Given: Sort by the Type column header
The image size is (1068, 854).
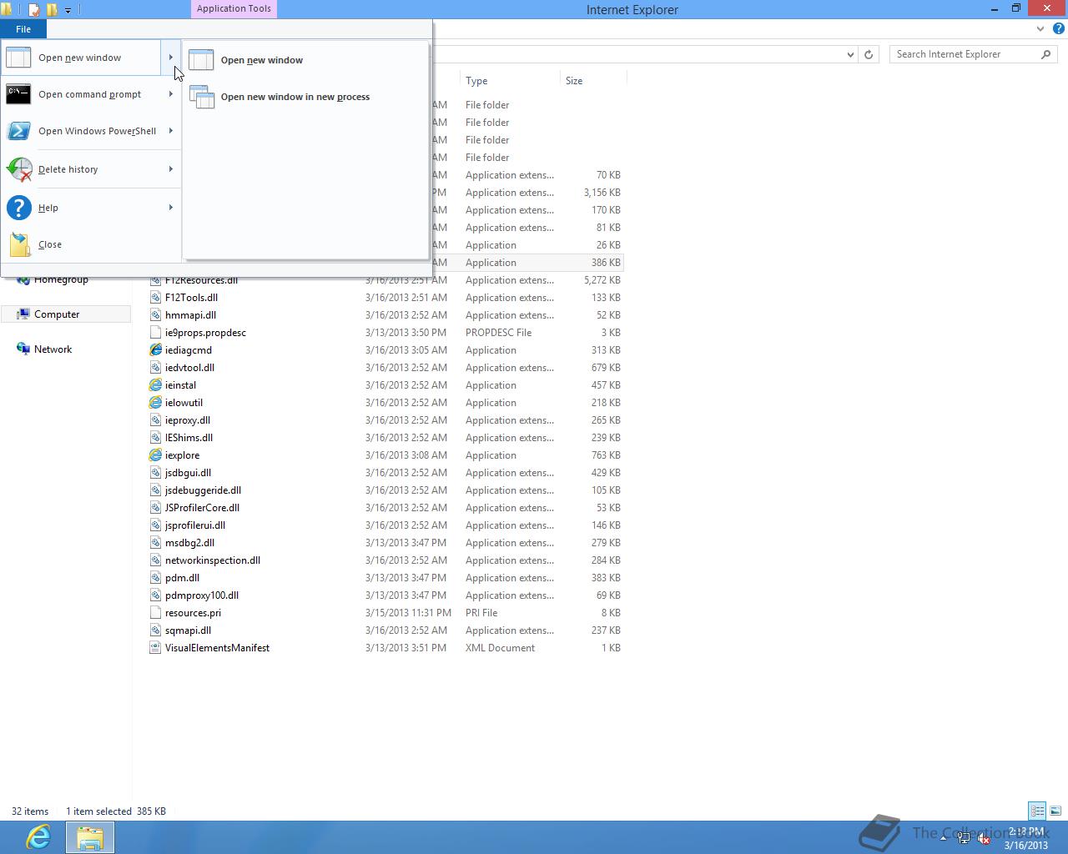Looking at the screenshot, I should tap(509, 81).
